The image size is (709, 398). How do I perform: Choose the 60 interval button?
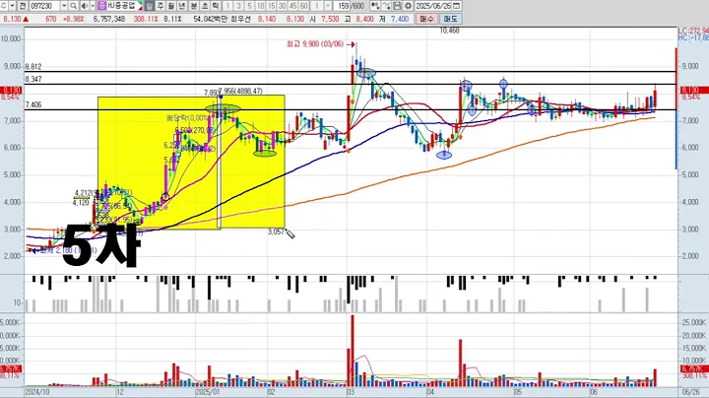click(304, 6)
